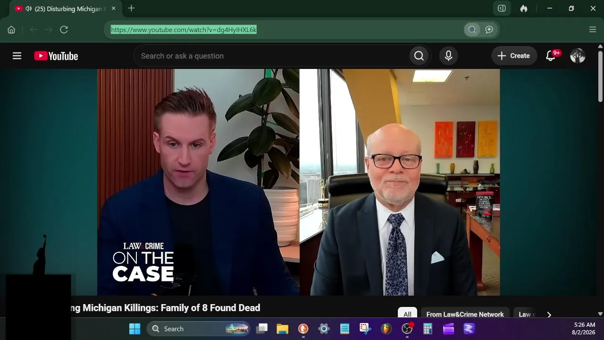Click the Create button
The width and height of the screenshot is (604, 340).
click(514, 56)
